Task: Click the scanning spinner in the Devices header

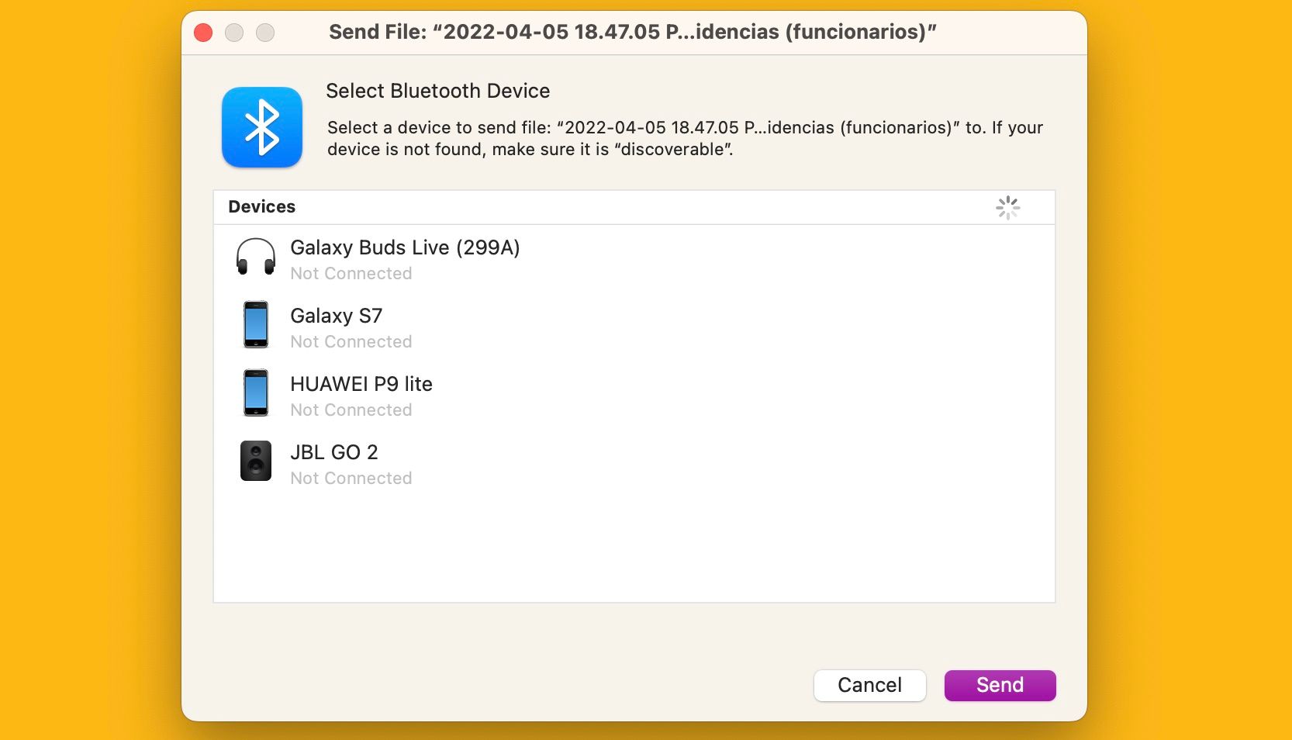Action: point(1007,207)
